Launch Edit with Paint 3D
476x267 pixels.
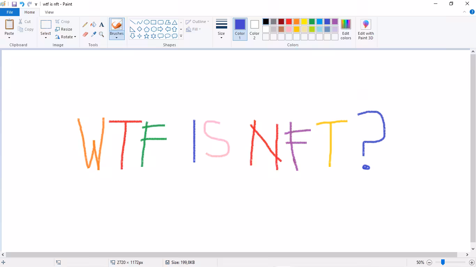coord(366,30)
